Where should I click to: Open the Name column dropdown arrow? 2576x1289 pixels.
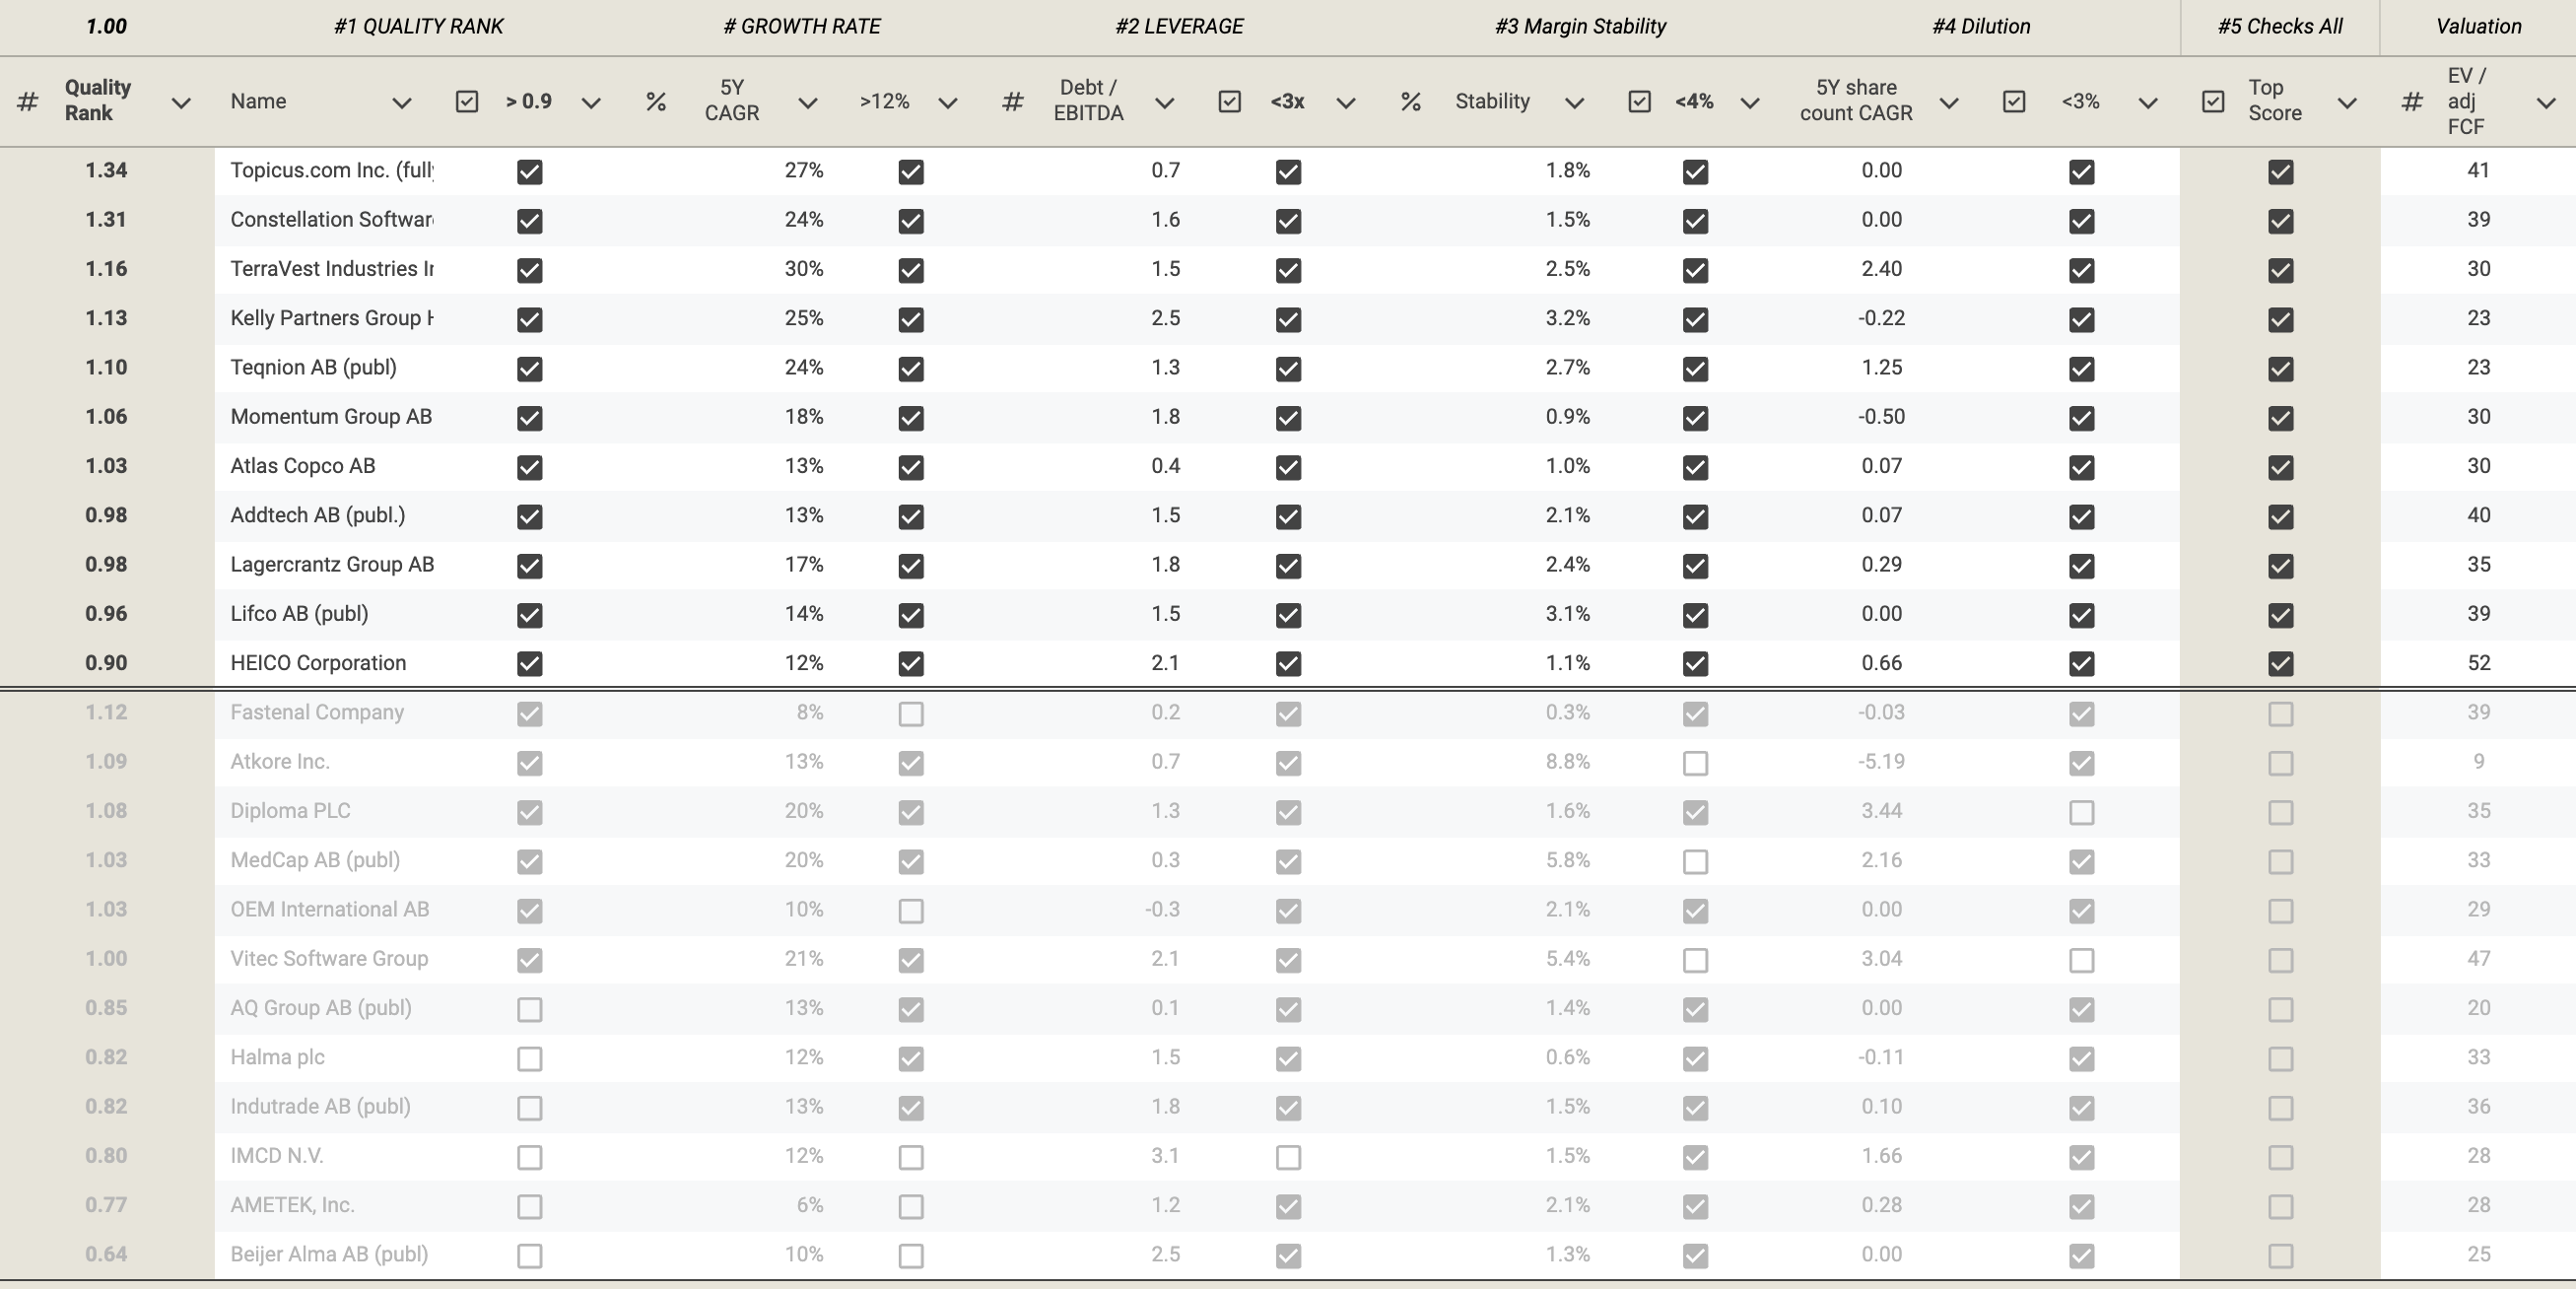coord(401,103)
